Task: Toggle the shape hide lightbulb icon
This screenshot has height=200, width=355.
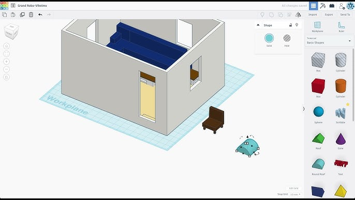Action: pyautogui.click(x=297, y=25)
